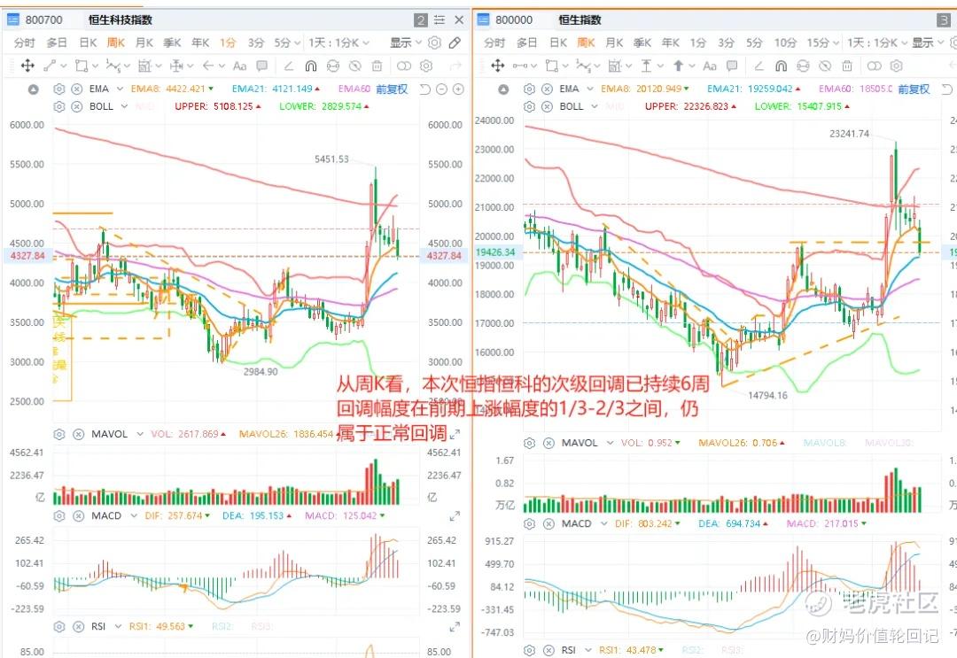Select the 周K tab in 恒生指数 panel
Screen dimensions: 957x658
point(586,43)
